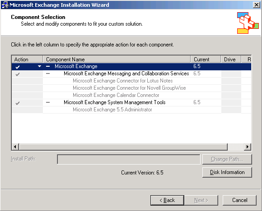This screenshot has height=211, width=262.
Task: Click the Change Path button
Action: (227, 159)
